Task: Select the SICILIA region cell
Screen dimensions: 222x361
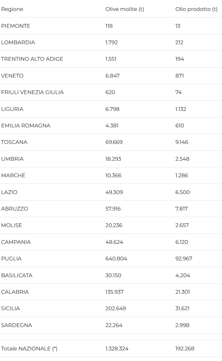Action: (10, 308)
